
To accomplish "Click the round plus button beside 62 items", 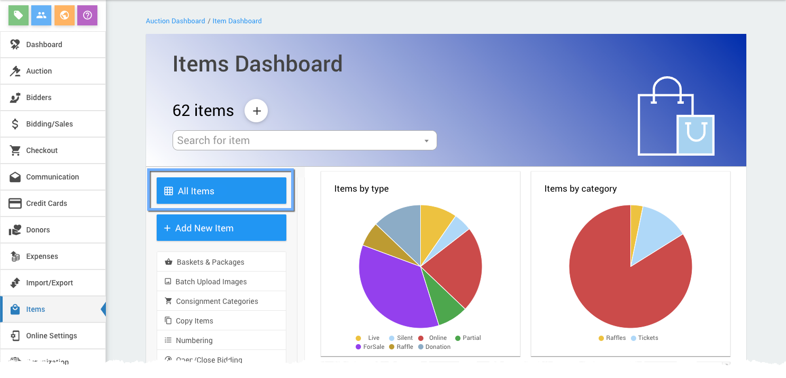I will pyautogui.click(x=256, y=111).
